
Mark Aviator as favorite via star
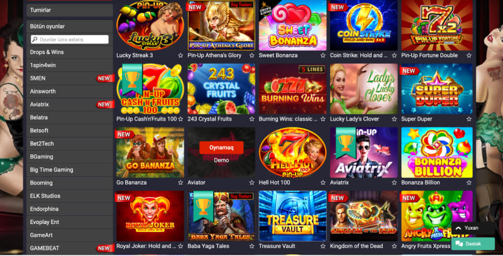pos(251,183)
